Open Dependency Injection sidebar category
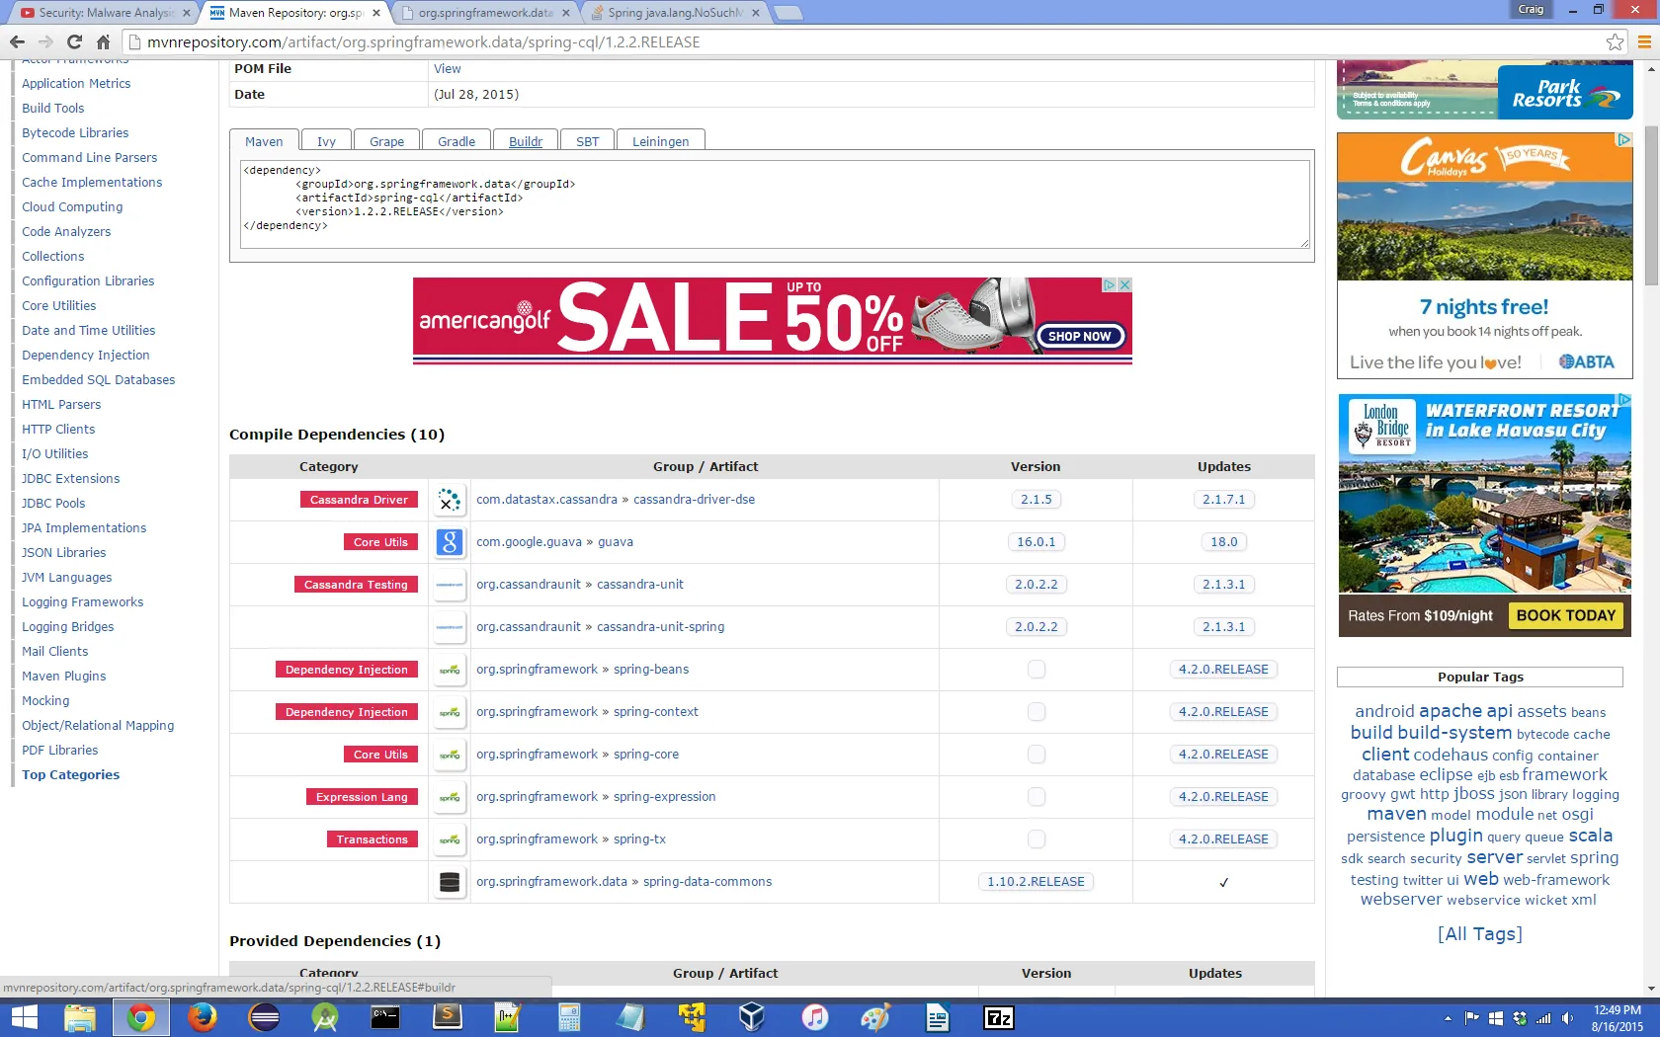Viewport: 1660px width, 1037px height. [x=86, y=356]
